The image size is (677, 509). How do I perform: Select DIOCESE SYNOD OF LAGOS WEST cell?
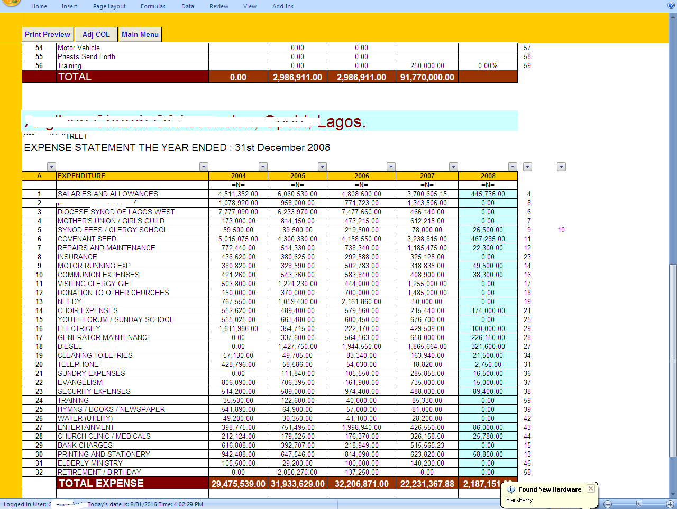132,212
